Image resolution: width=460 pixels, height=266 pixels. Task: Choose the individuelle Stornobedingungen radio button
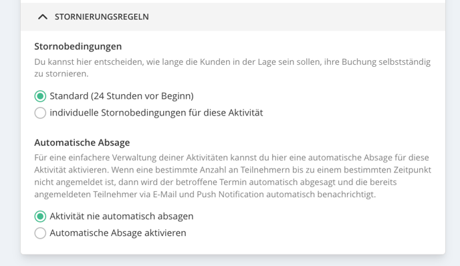(x=40, y=113)
